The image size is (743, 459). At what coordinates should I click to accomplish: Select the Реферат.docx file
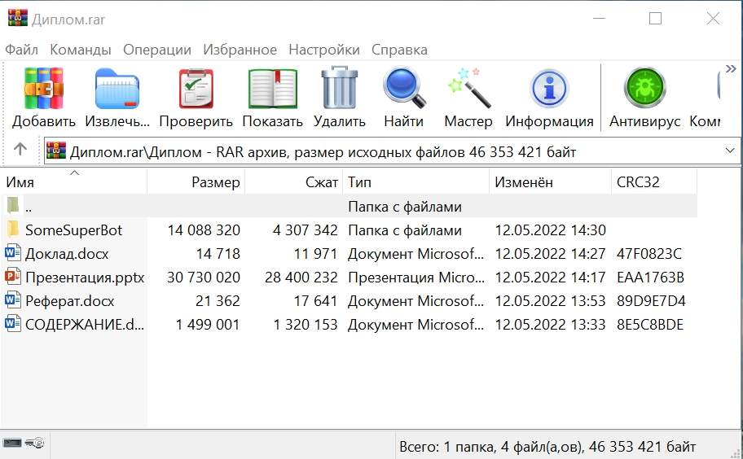point(69,301)
